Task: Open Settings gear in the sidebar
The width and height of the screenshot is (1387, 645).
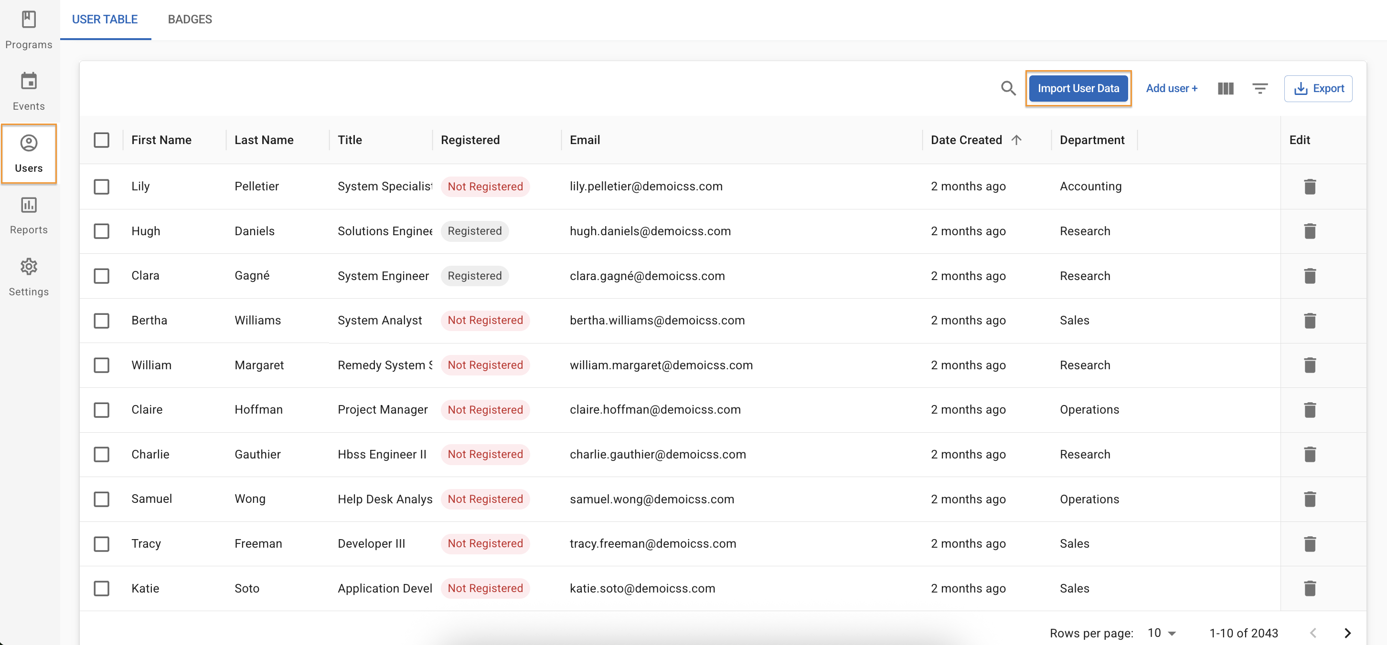Action: click(29, 277)
